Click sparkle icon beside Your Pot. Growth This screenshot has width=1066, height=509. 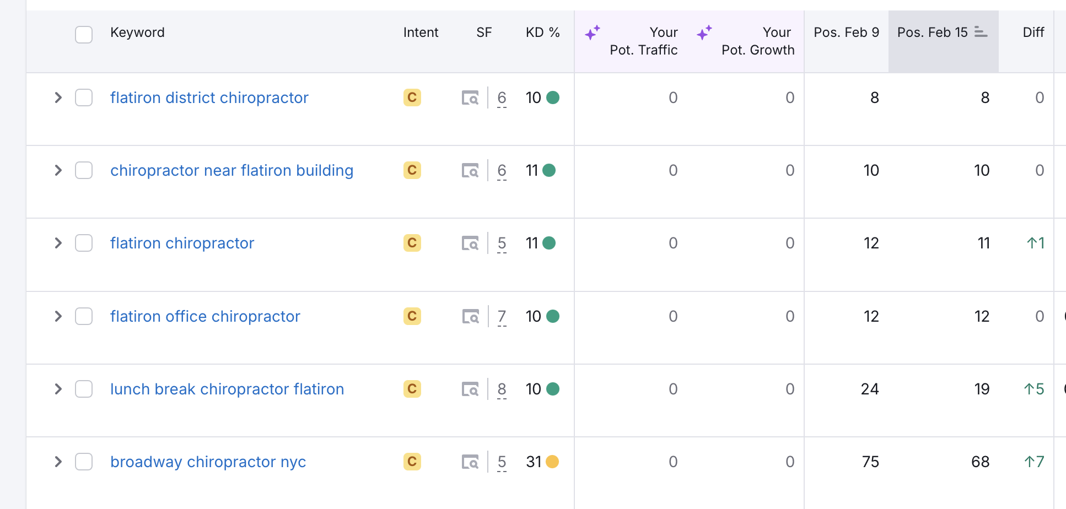704,33
